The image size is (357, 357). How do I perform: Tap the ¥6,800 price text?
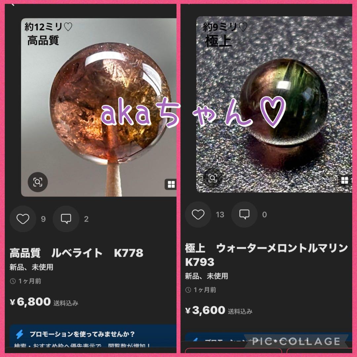point(30,302)
